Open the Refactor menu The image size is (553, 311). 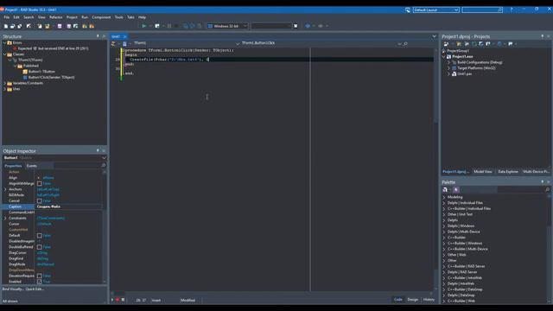pos(55,17)
